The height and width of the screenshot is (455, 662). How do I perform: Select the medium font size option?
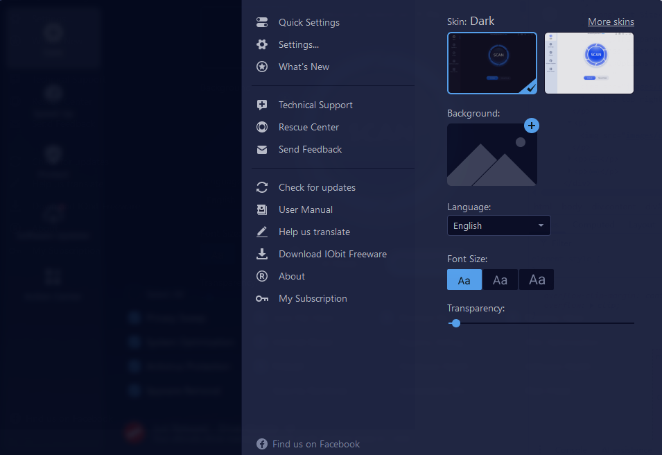click(500, 280)
